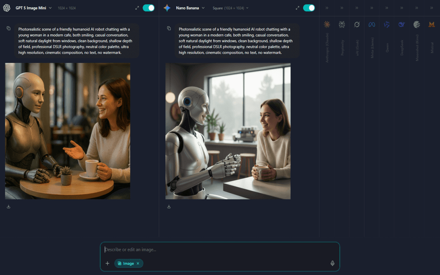Select the Mistral provider icon
Image resolution: width=440 pixels, height=275 pixels.
click(431, 24)
